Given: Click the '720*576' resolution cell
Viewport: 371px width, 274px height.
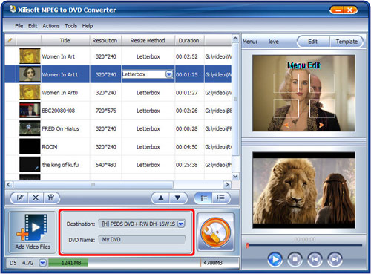Looking at the screenshot, I should pyautogui.click(x=106, y=111).
